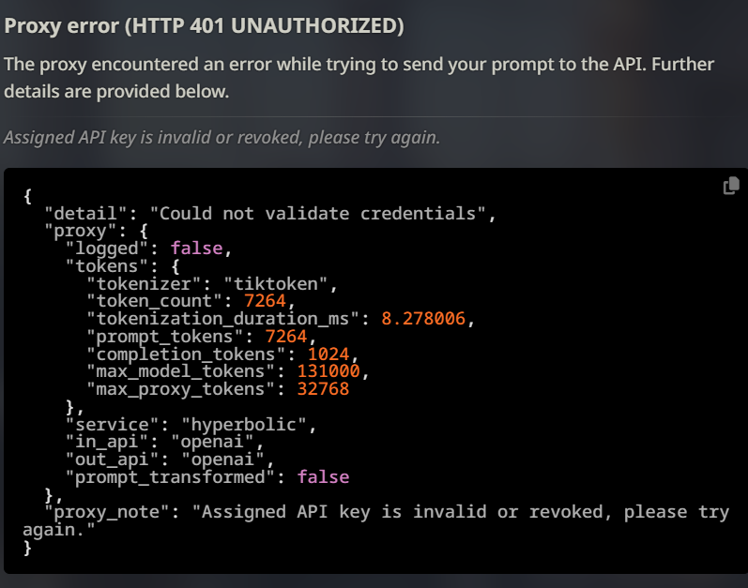Click the error description paragraph text
Viewport: 748px width, 588px height.
coord(359,78)
